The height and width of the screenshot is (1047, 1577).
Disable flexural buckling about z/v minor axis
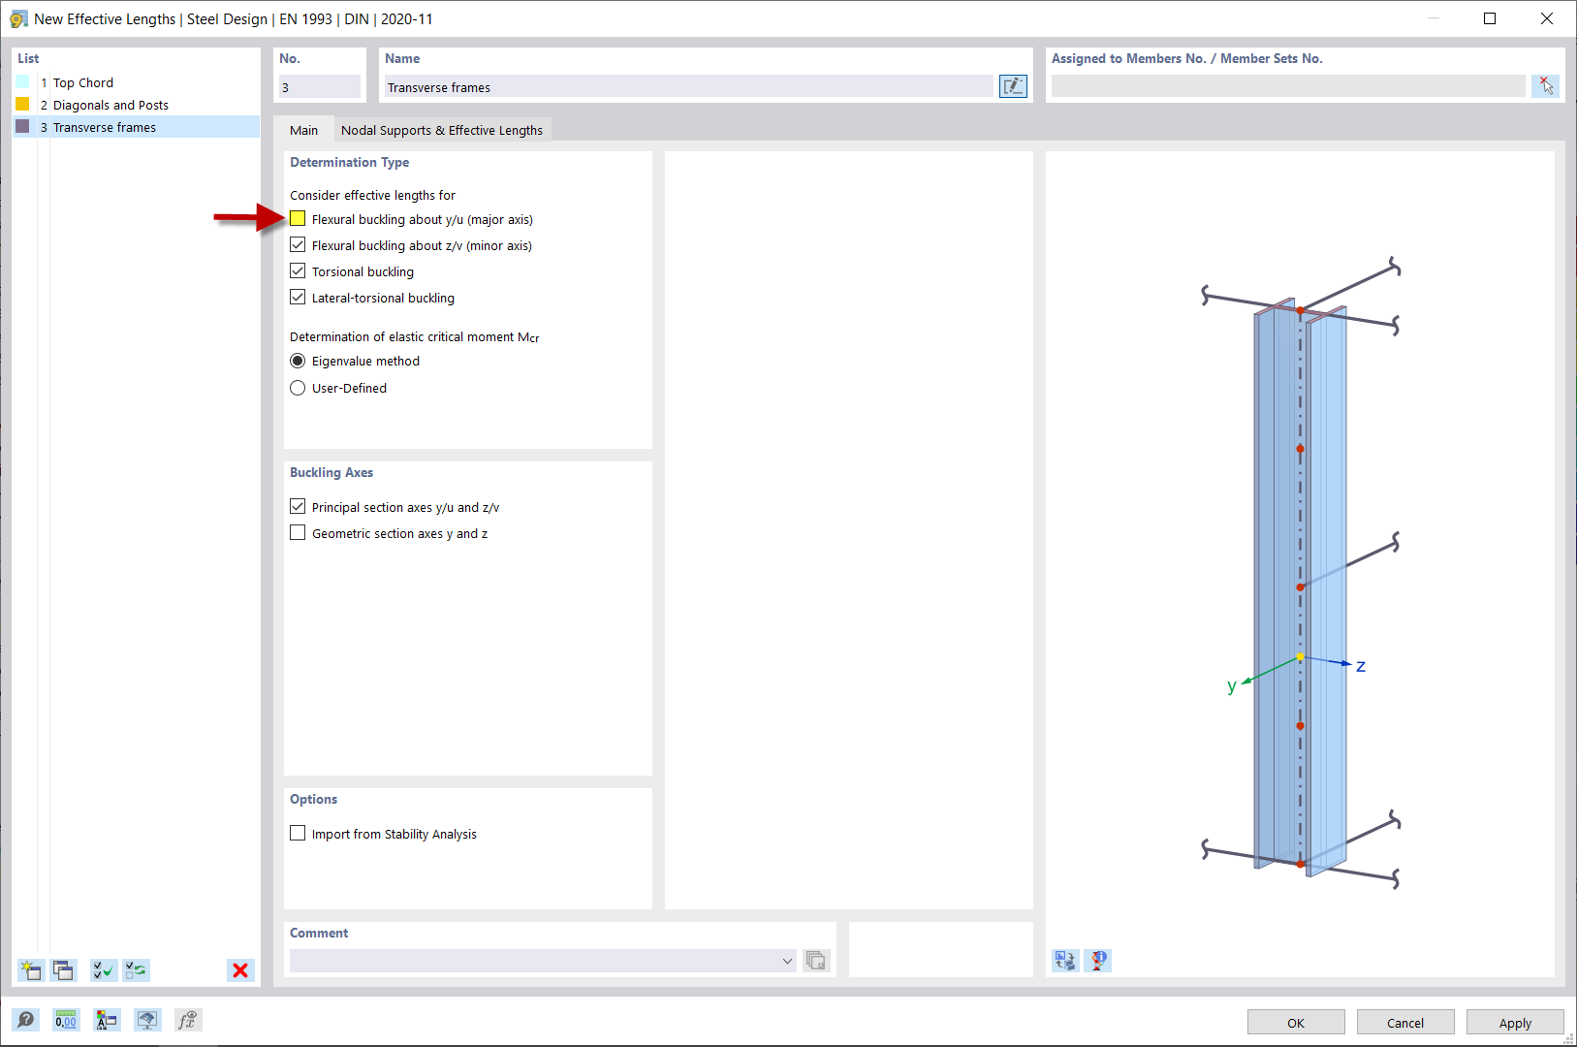click(298, 244)
